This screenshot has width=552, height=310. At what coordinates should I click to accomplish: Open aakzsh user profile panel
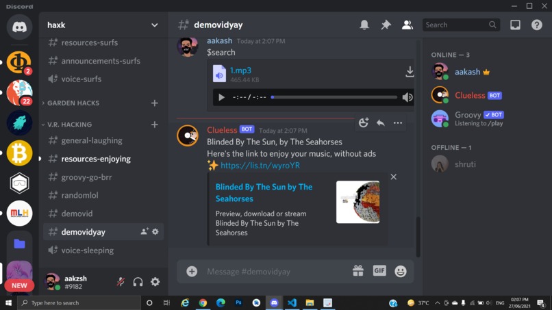click(x=67, y=282)
